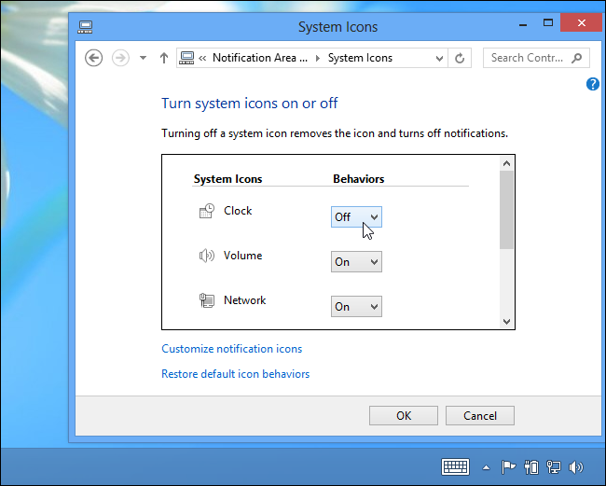606x486 pixels.
Task: Open Help with the blue question mark
Action: coord(593,84)
